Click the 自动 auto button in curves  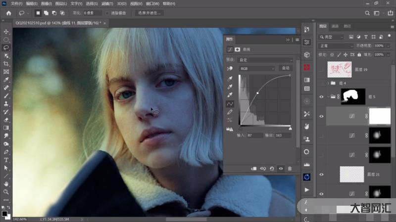[285, 68]
